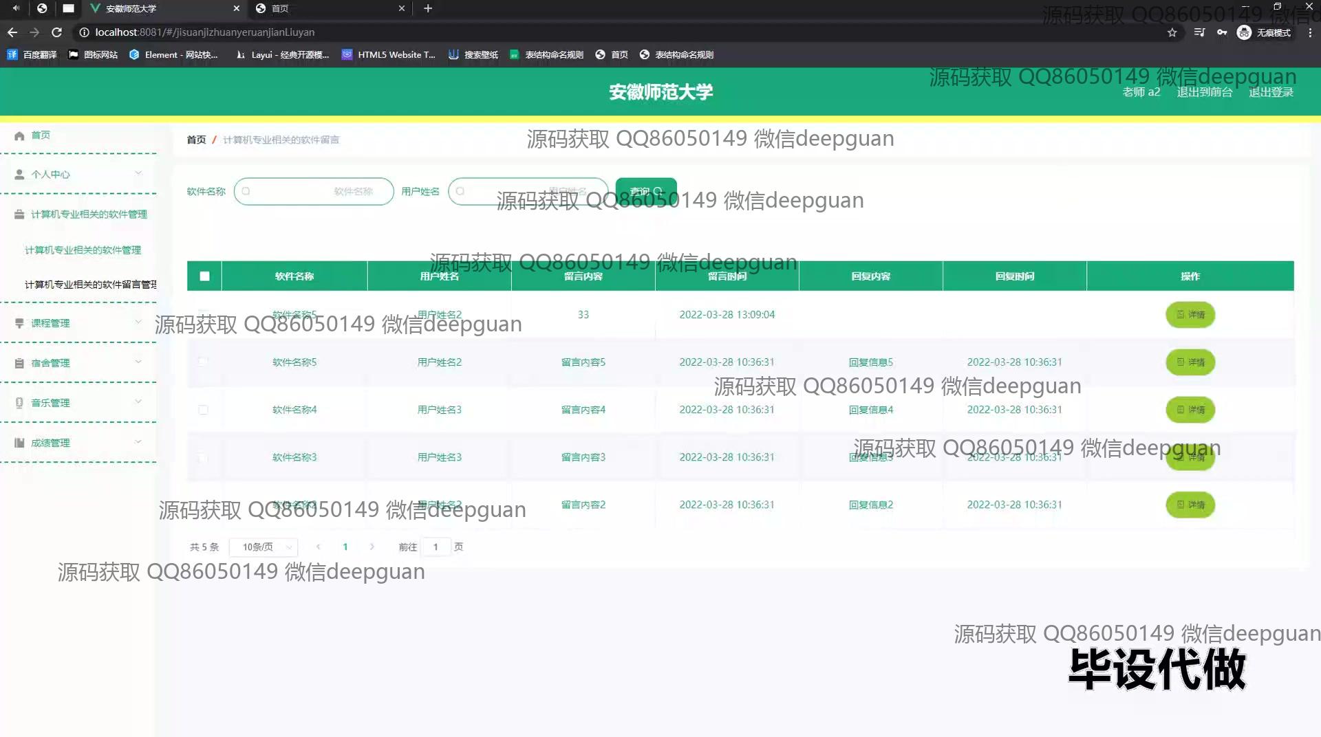Click the 课程管理 sidebar icon
The image size is (1321, 737).
click(19, 323)
